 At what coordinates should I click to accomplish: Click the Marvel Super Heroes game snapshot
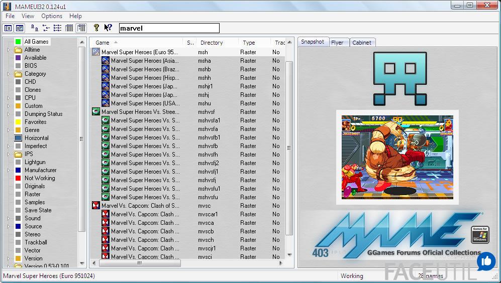[397, 157]
